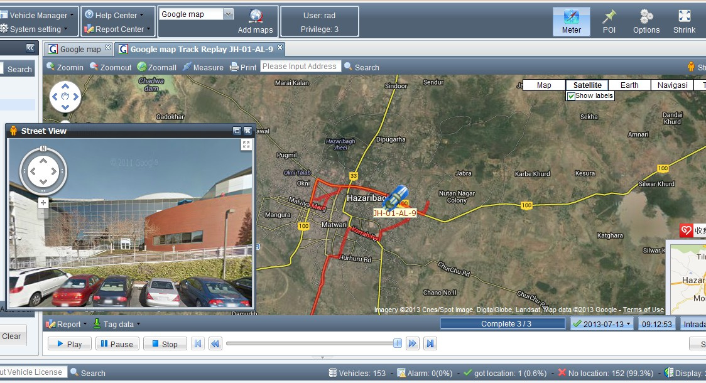The height and width of the screenshot is (383, 706).
Task: Open the Terms of Use link
Action: [643, 310]
